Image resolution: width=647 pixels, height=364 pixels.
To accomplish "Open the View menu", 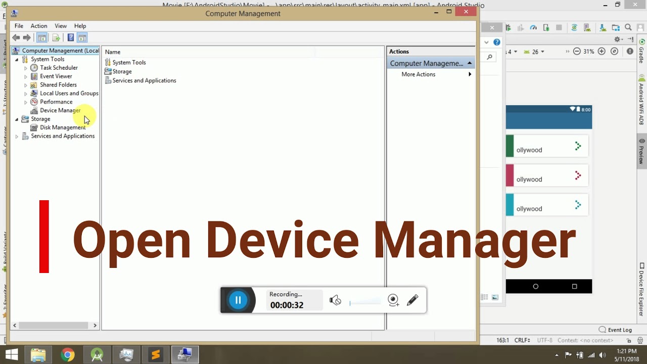I will [x=61, y=26].
